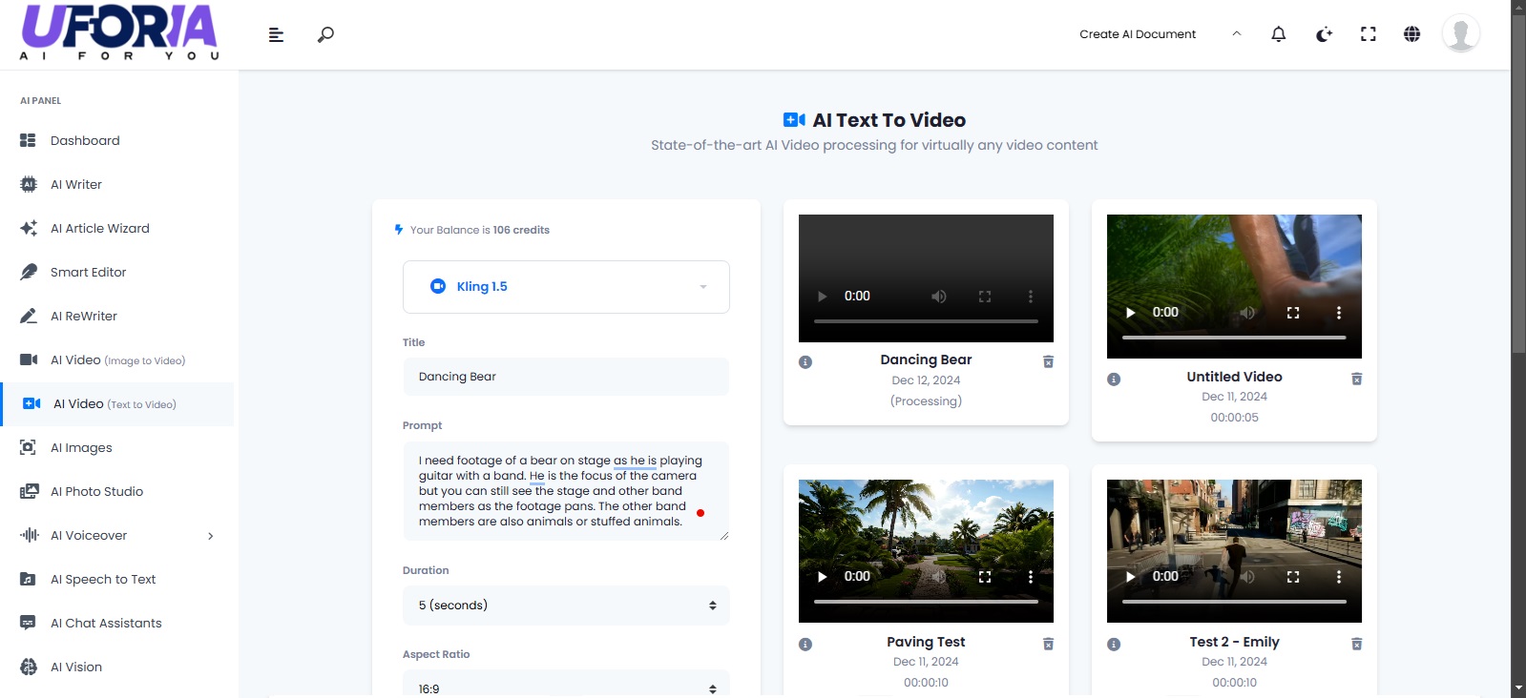Open the language globe icon
This screenshot has height=698, width=1526.
[x=1412, y=34]
